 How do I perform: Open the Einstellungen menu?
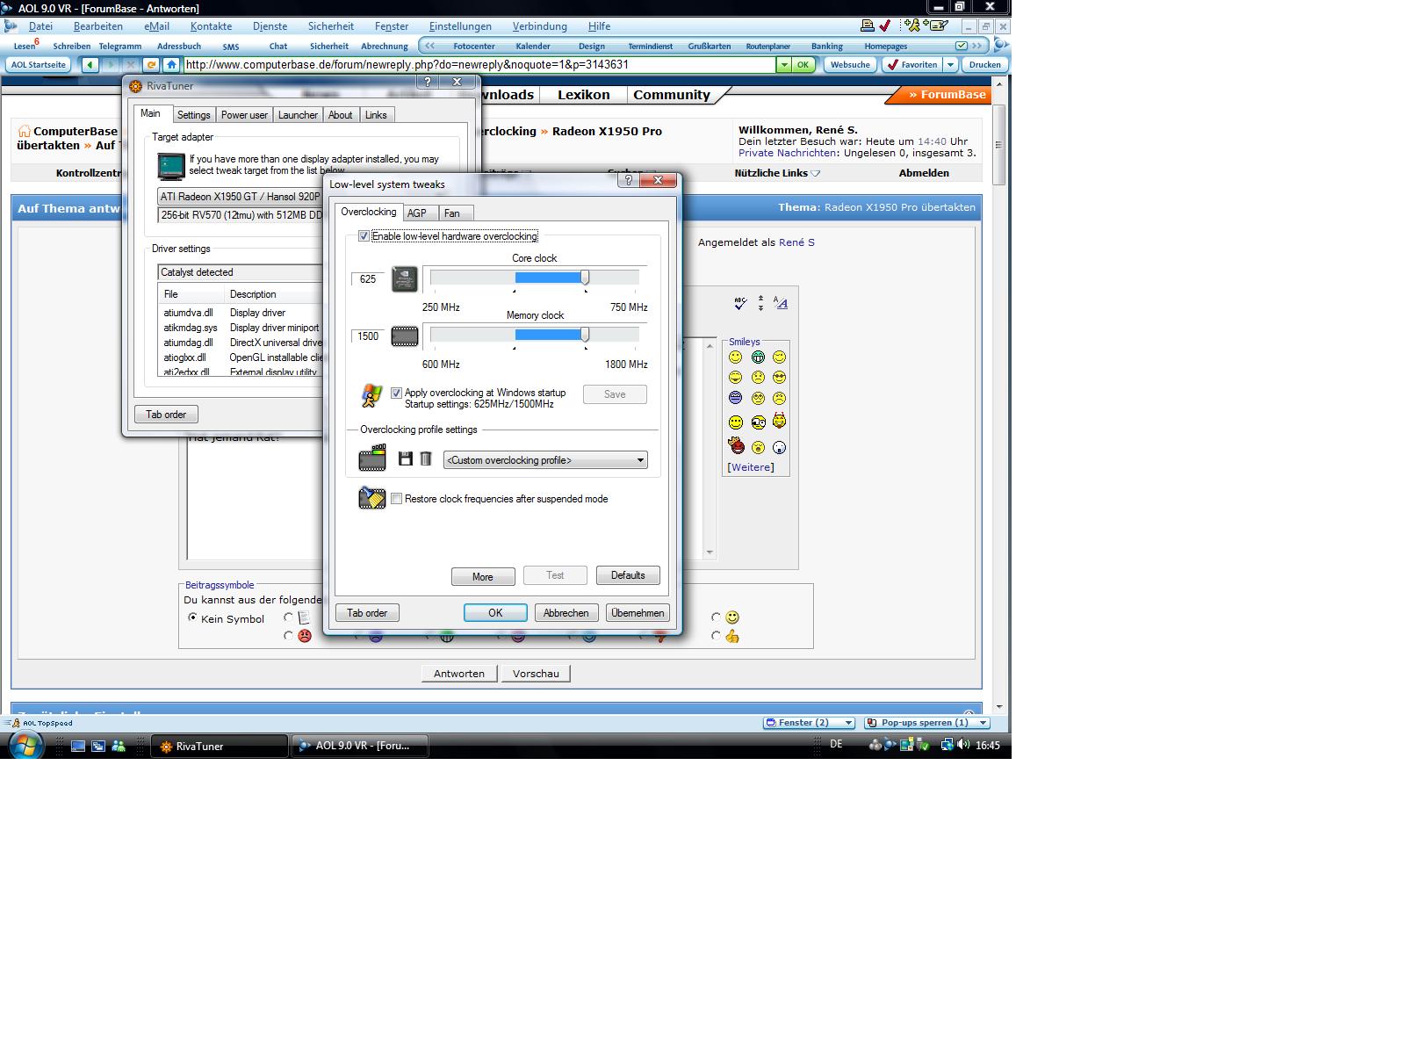coord(460,26)
